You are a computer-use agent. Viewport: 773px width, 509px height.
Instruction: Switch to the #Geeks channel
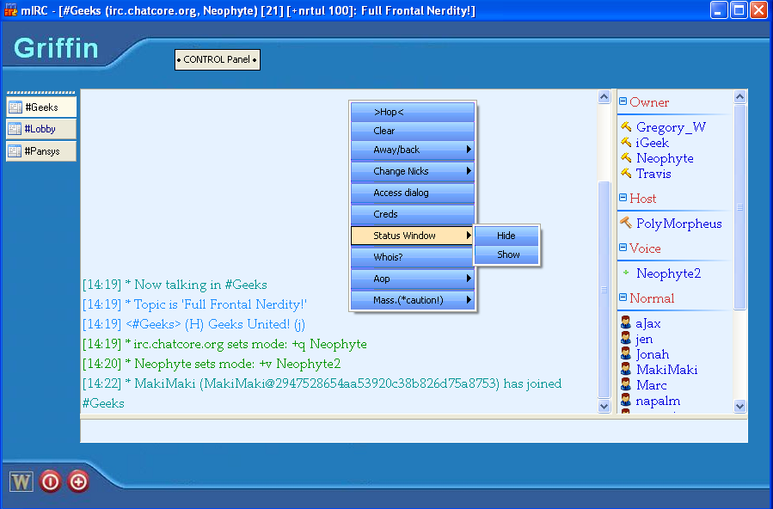(41, 107)
